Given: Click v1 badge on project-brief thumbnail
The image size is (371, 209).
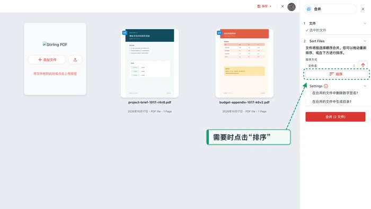Looking at the screenshot, I should point(125,33).
